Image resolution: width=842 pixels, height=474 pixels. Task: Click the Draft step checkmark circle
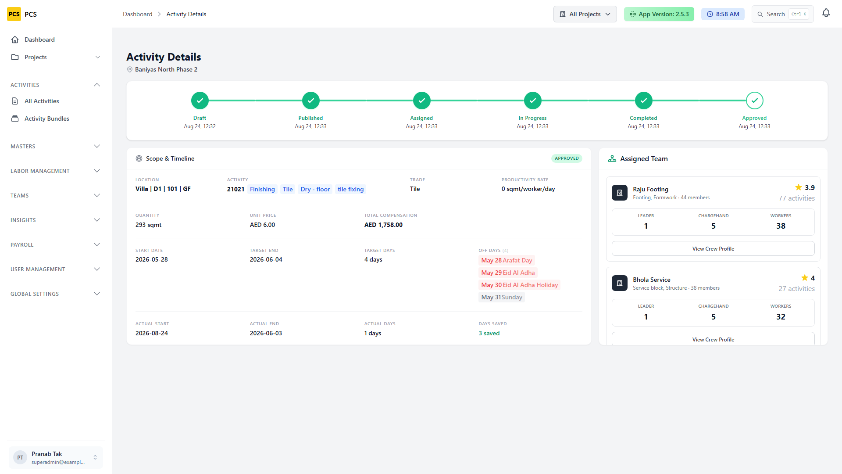click(200, 101)
